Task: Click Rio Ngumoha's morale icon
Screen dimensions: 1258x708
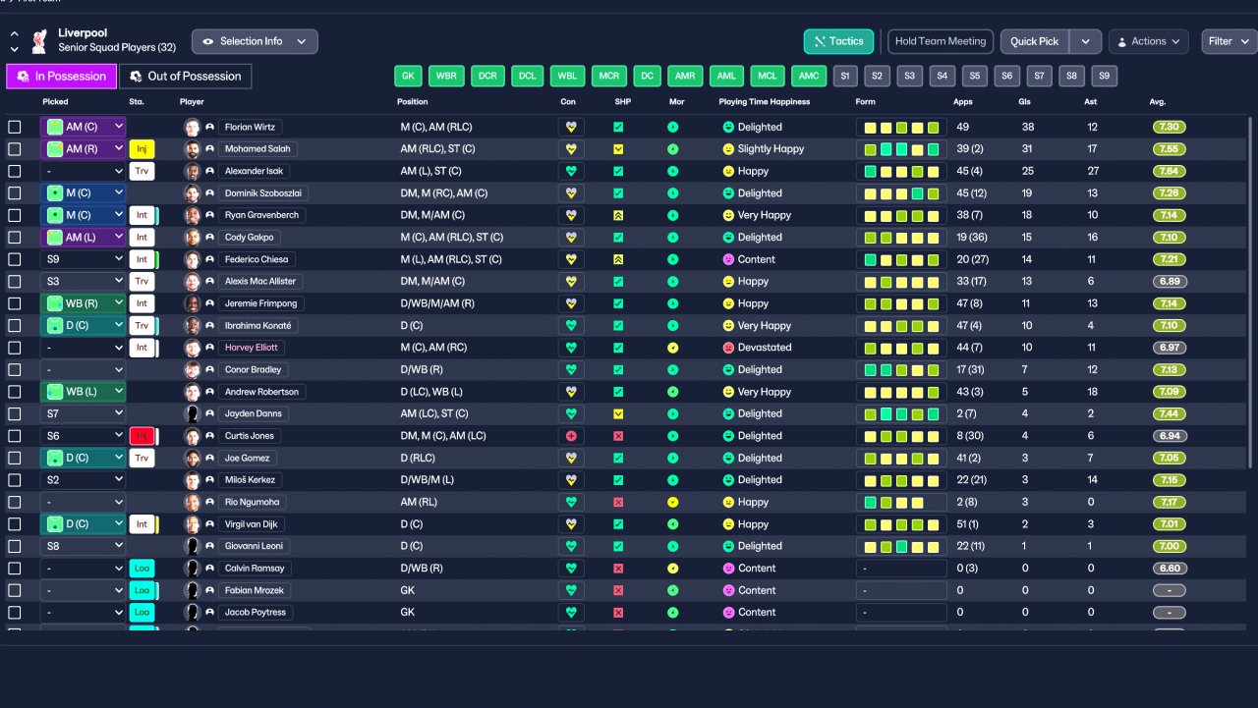Action: coord(673,502)
